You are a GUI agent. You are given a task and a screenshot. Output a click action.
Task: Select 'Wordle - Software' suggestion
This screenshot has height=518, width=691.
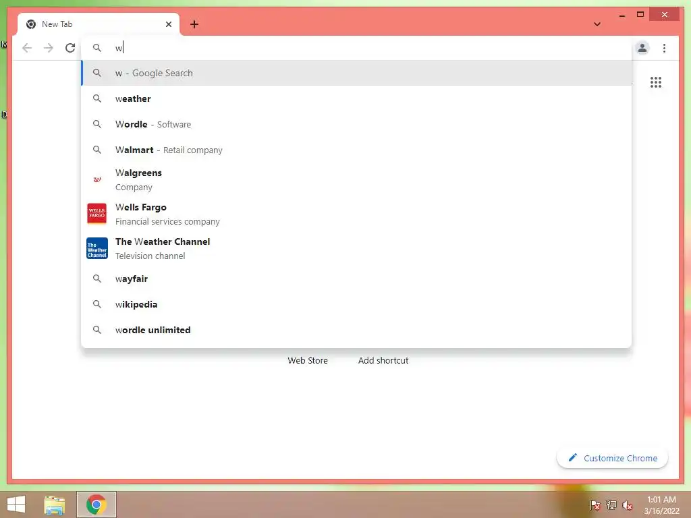click(356, 124)
